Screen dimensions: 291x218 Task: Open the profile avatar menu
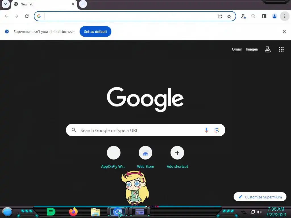[274, 16]
